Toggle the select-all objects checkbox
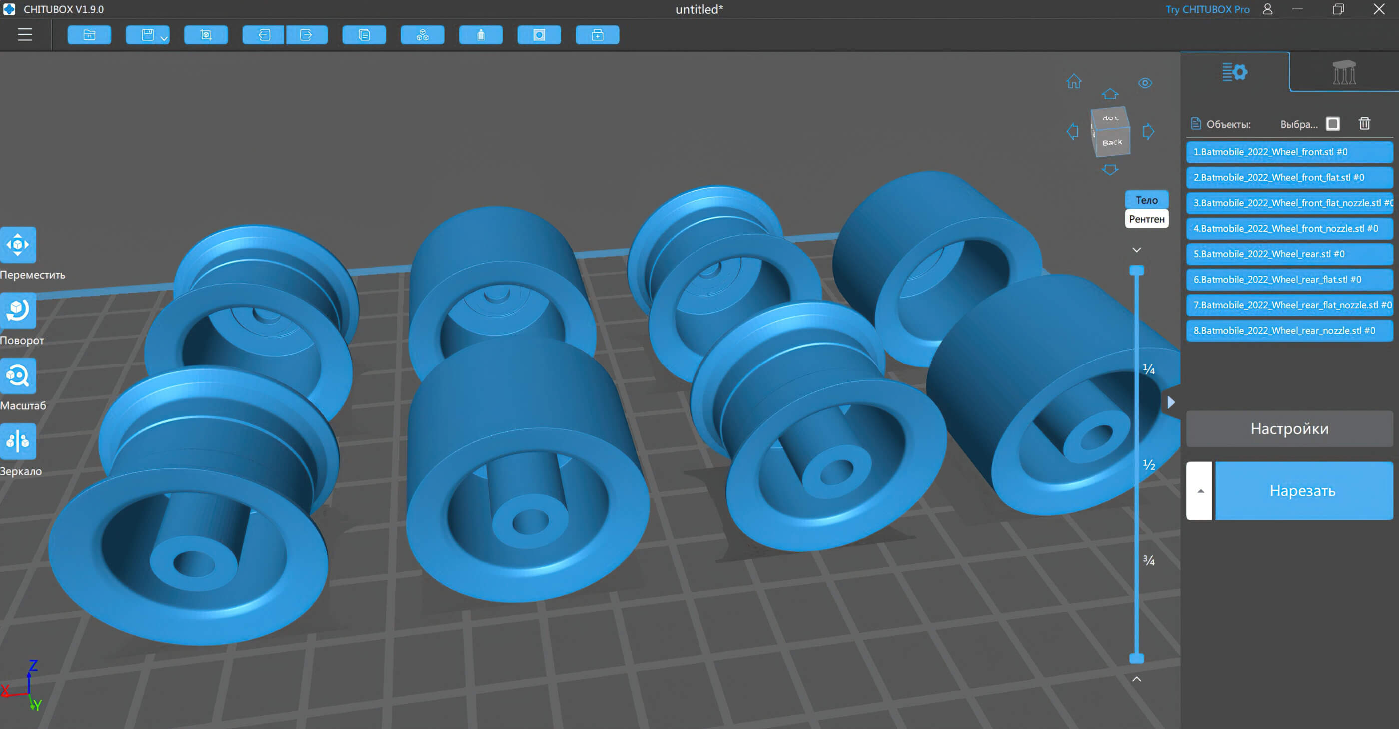Viewport: 1399px width, 729px height. pos(1332,124)
